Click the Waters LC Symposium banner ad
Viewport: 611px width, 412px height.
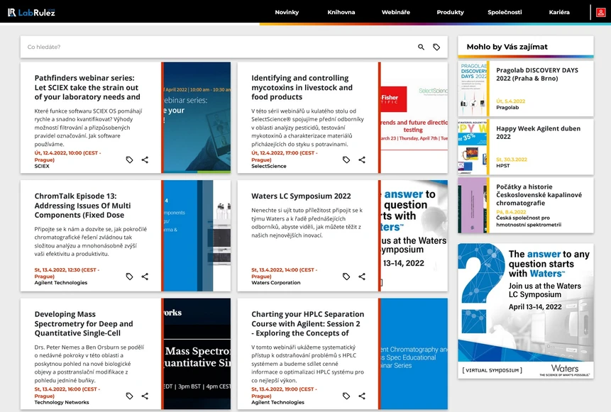coord(526,311)
